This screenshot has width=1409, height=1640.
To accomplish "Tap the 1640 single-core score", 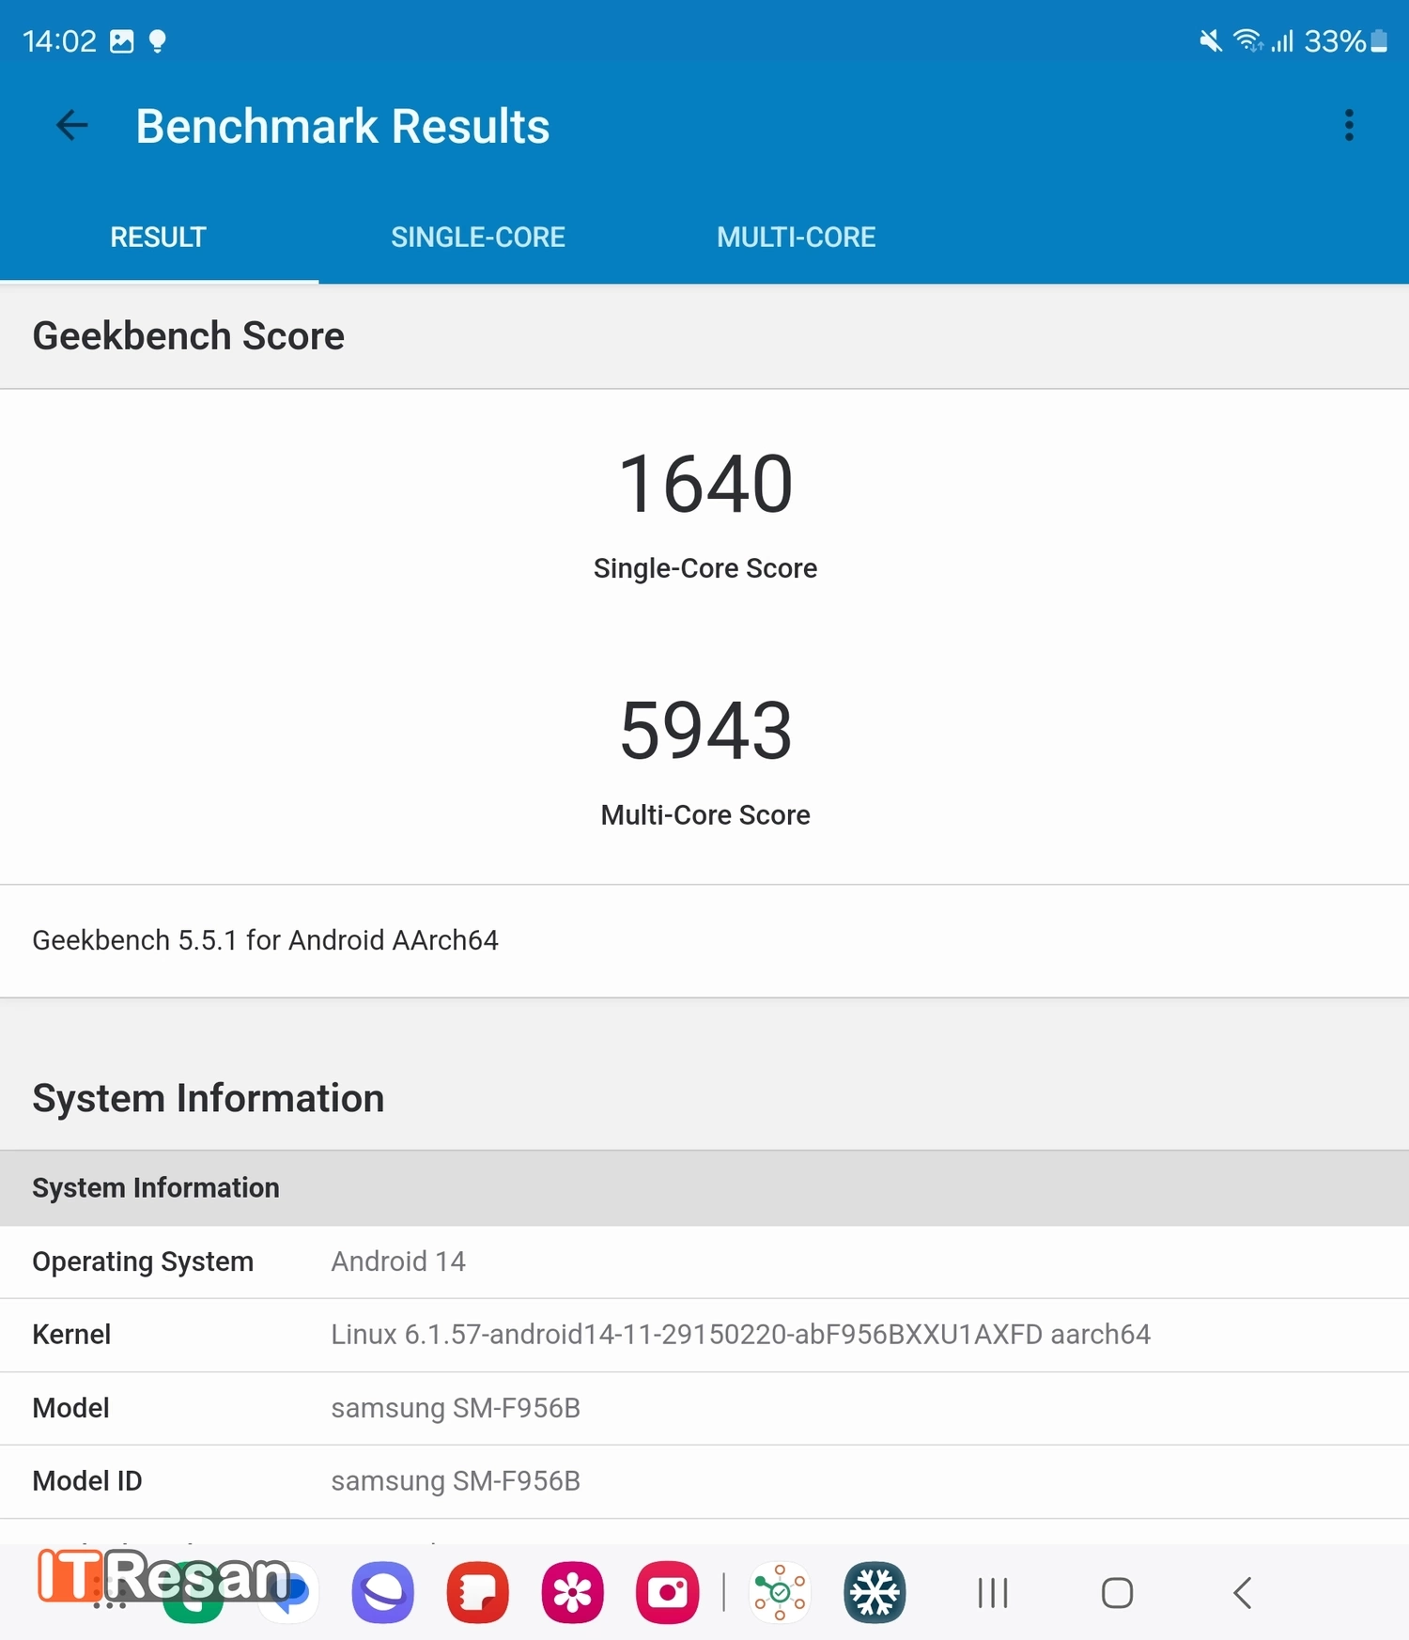I will point(705,485).
